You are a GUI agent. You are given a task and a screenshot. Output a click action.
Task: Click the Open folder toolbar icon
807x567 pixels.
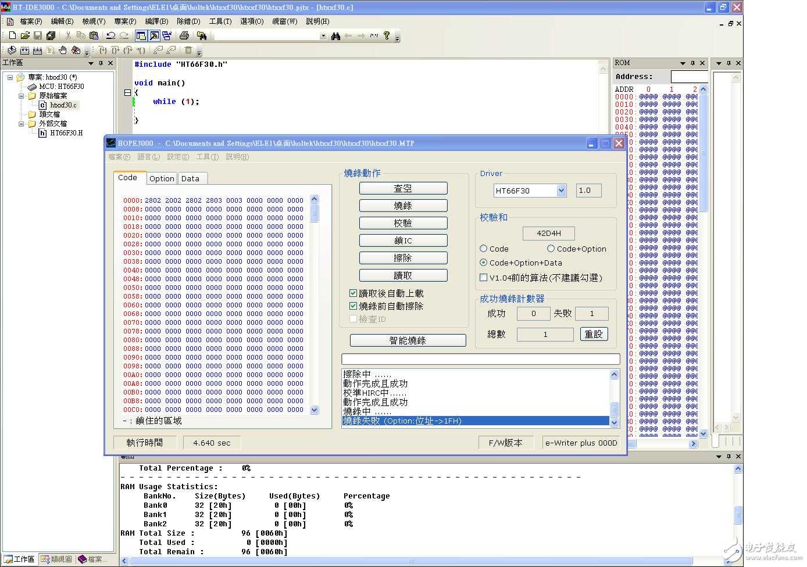coord(25,36)
